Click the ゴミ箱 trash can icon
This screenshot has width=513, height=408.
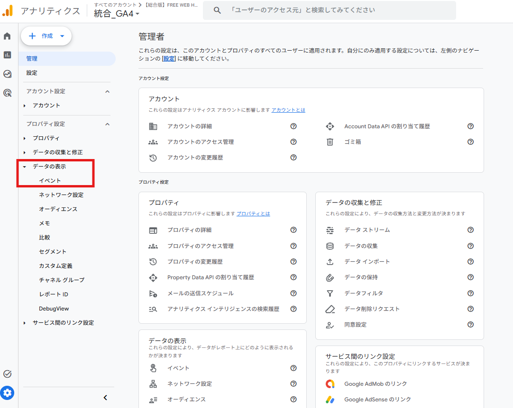330,142
